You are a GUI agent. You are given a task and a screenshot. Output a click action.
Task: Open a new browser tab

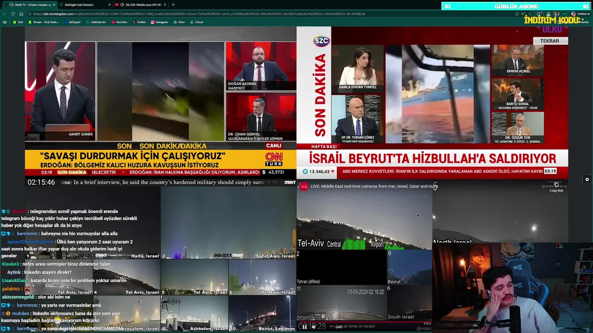pos(173,5)
